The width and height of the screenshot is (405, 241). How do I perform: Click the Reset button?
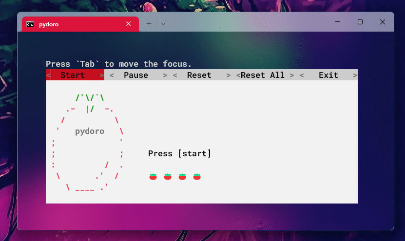201,75
